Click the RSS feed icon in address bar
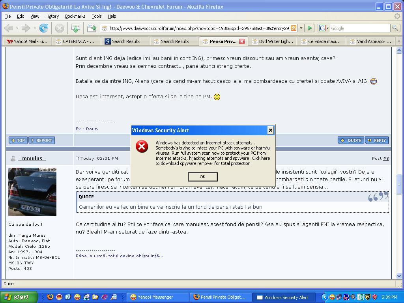The image size is (404, 303). tap(294, 28)
